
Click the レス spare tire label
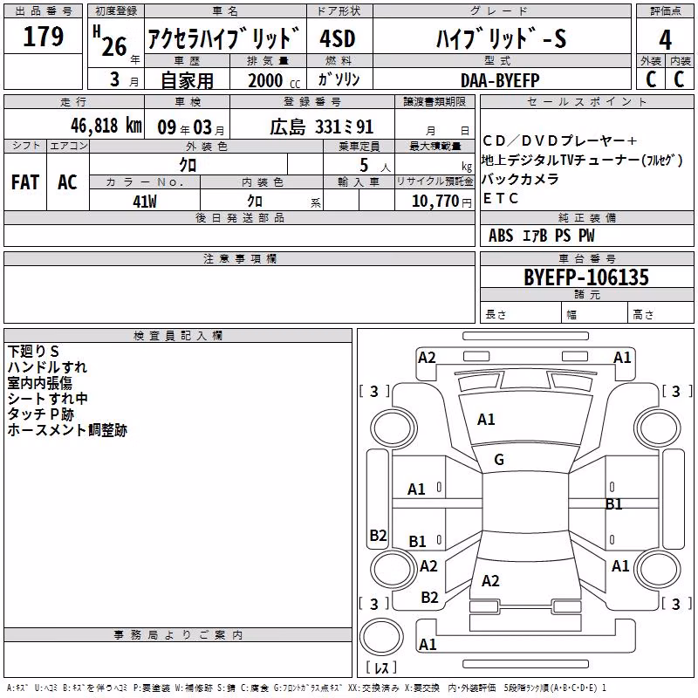point(381,667)
